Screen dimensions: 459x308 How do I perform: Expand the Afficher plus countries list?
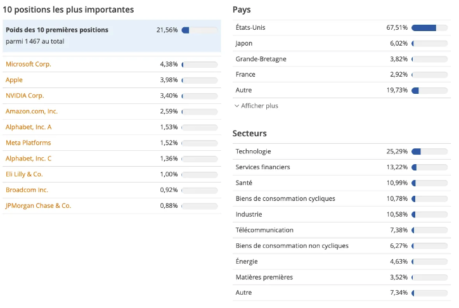coord(256,106)
